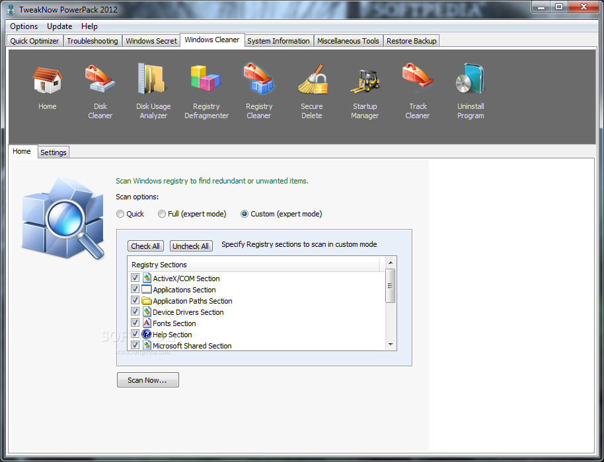This screenshot has width=604, height=462.
Task: Open the Uninstall Program tool
Action: 471,79
